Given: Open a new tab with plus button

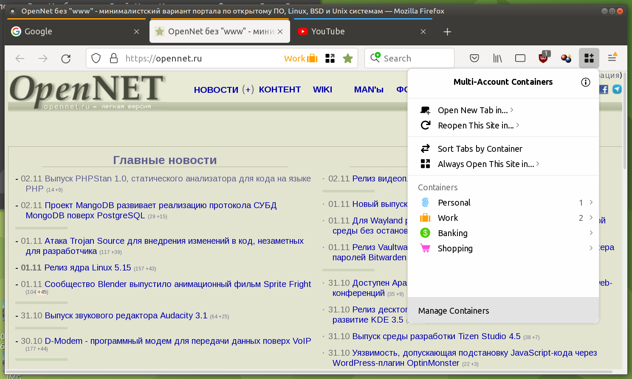Looking at the screenshot, I should click(447, 32).
